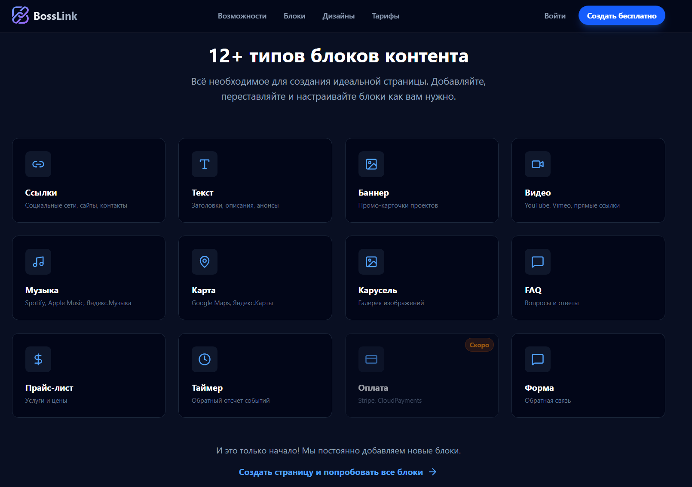
Task: Click the Ссылки chain link icon
Action: coord(38,164)
